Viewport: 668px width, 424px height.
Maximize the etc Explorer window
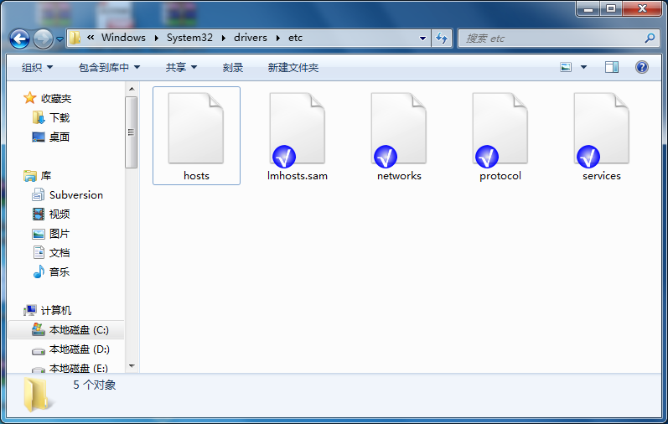click(x=611, y=8)
